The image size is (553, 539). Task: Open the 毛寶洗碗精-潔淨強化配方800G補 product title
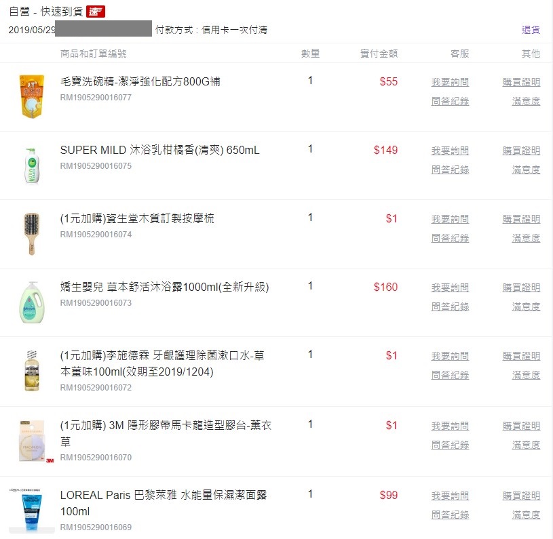(140, 82)
